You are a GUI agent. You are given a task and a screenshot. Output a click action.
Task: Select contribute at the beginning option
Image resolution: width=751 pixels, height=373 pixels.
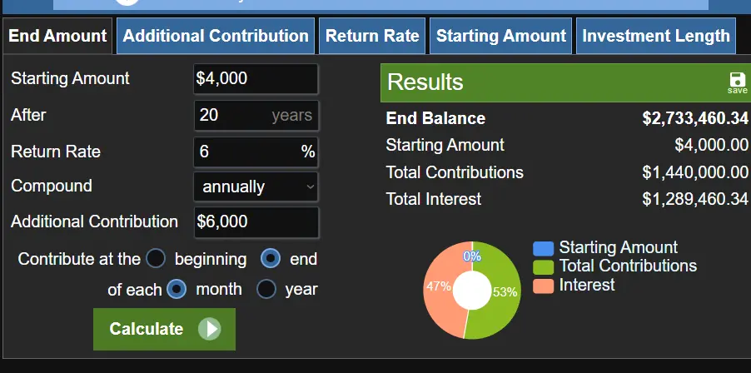point(156,259)
